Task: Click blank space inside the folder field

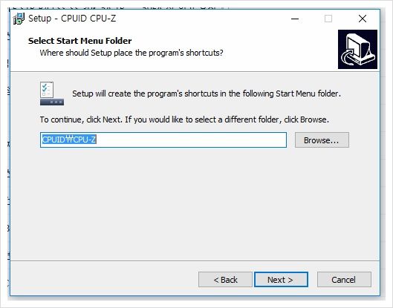Action: point(190,140)
